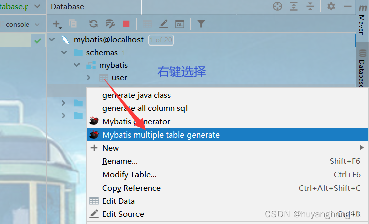Hide the Database panel with minus icon
This screenshot has height=224, width=369.
(348, 6)
